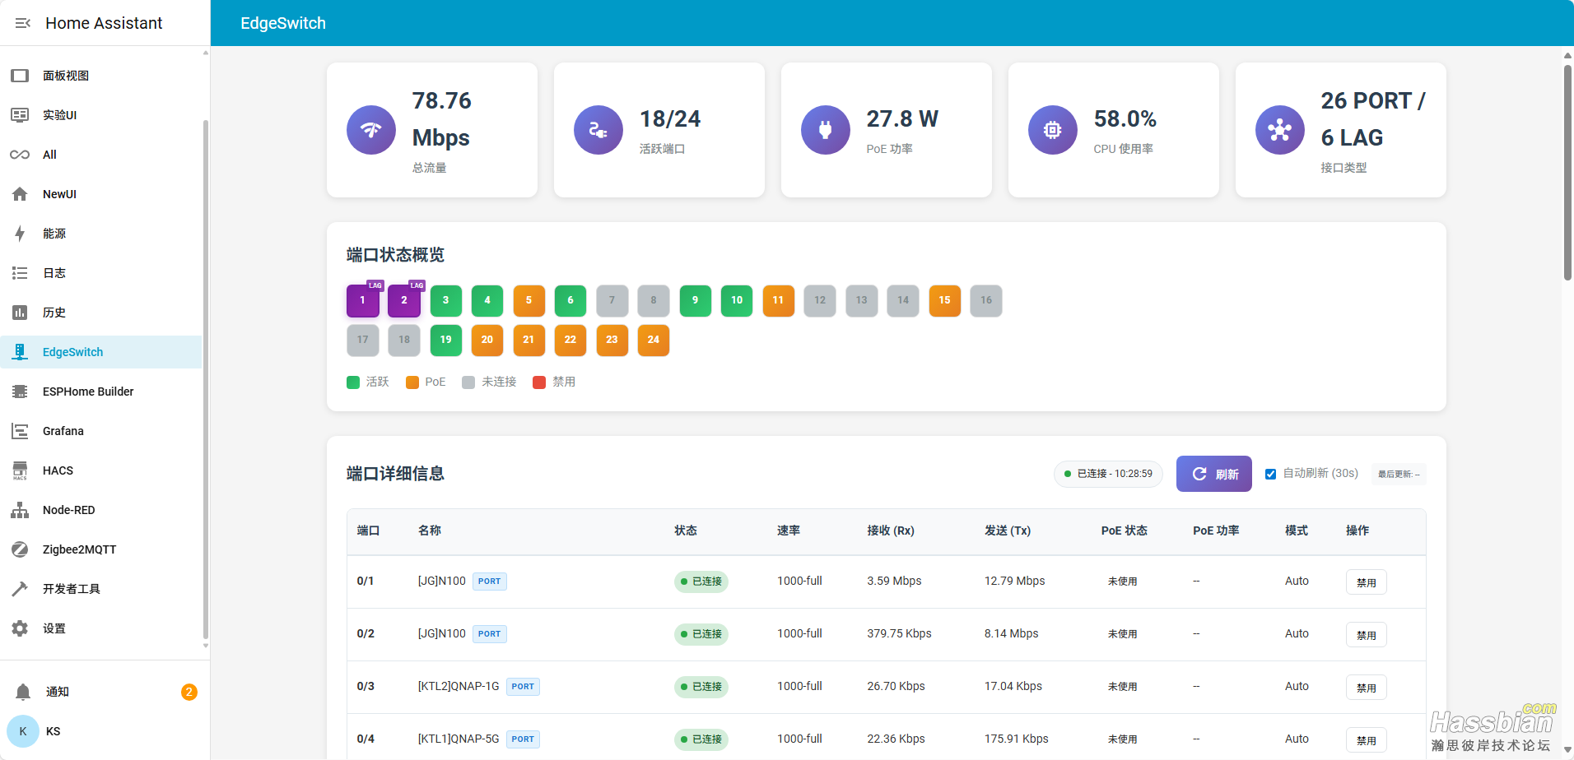Select orange port 24 tile
This screenshot has width=1574, height=760.
tap(653, 340)
